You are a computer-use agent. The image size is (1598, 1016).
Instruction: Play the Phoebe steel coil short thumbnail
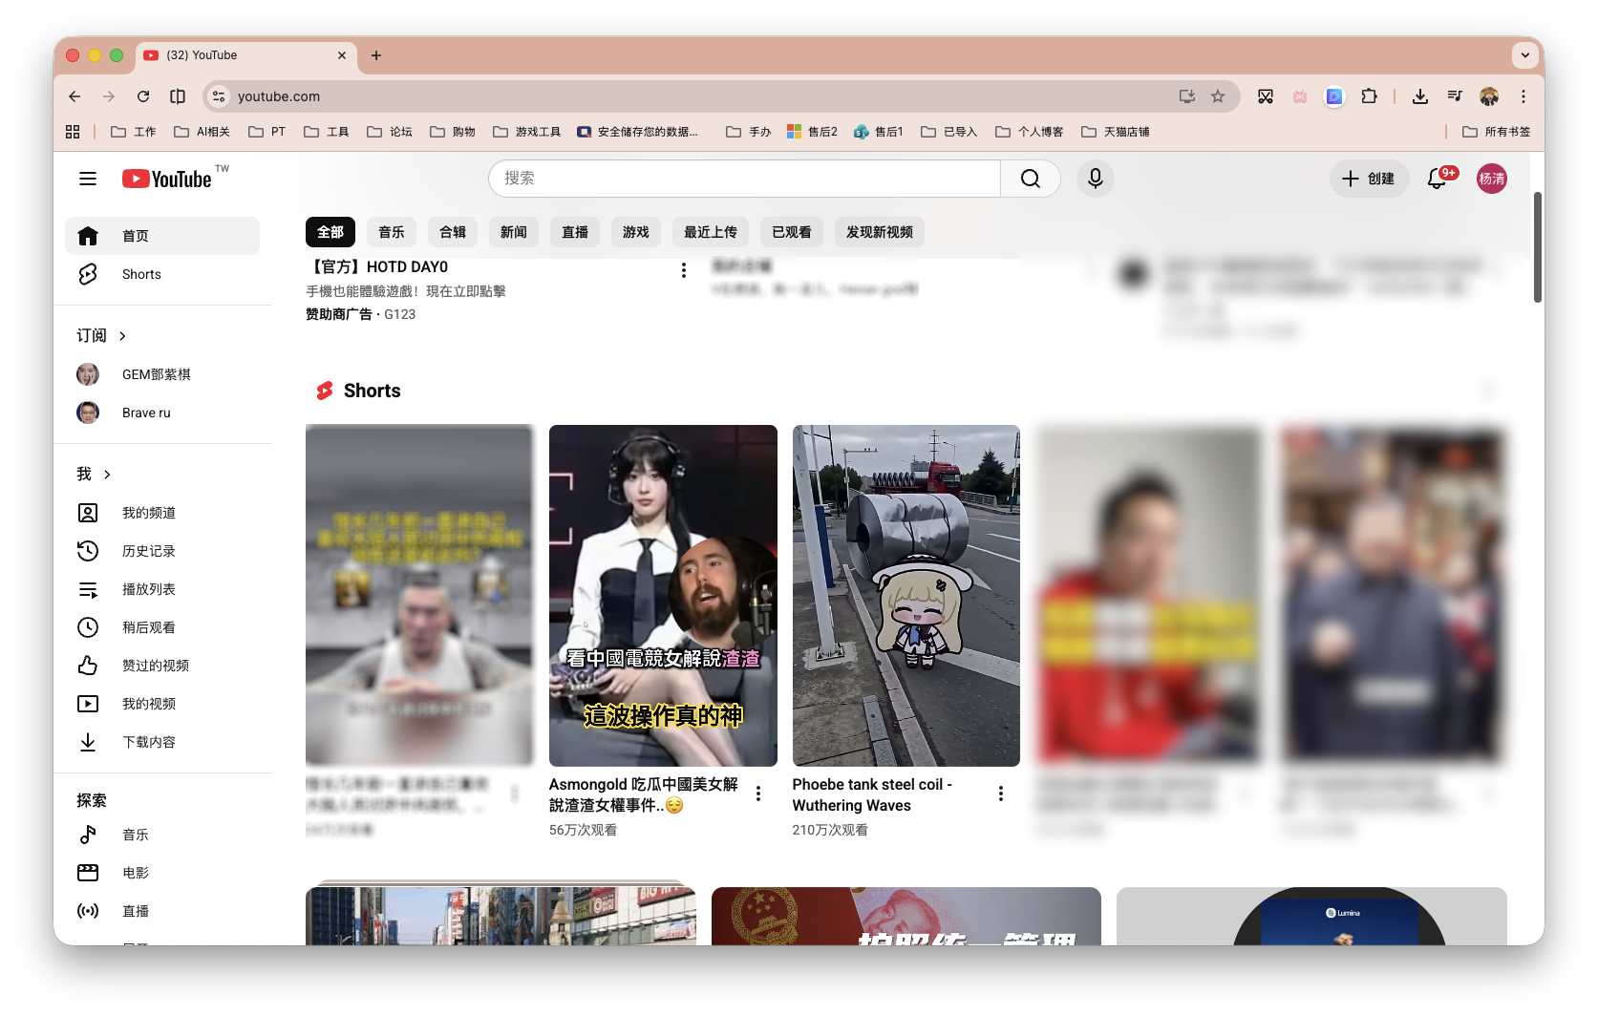click(x=906, y=596)
